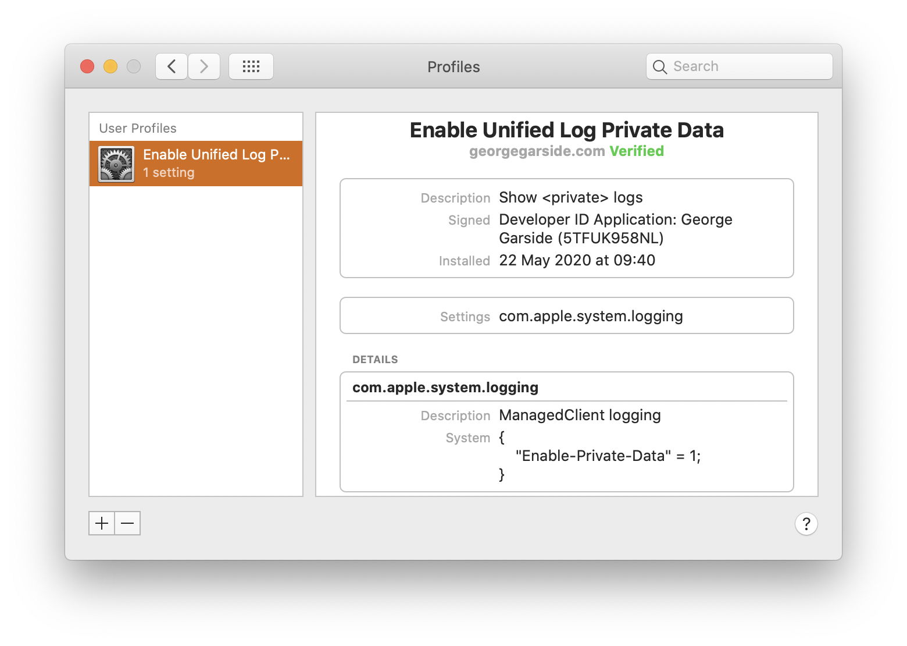Click the Installed date 22 May 2020 text
This screenshot has width=907, height=646.
click(x=577, y=260)
